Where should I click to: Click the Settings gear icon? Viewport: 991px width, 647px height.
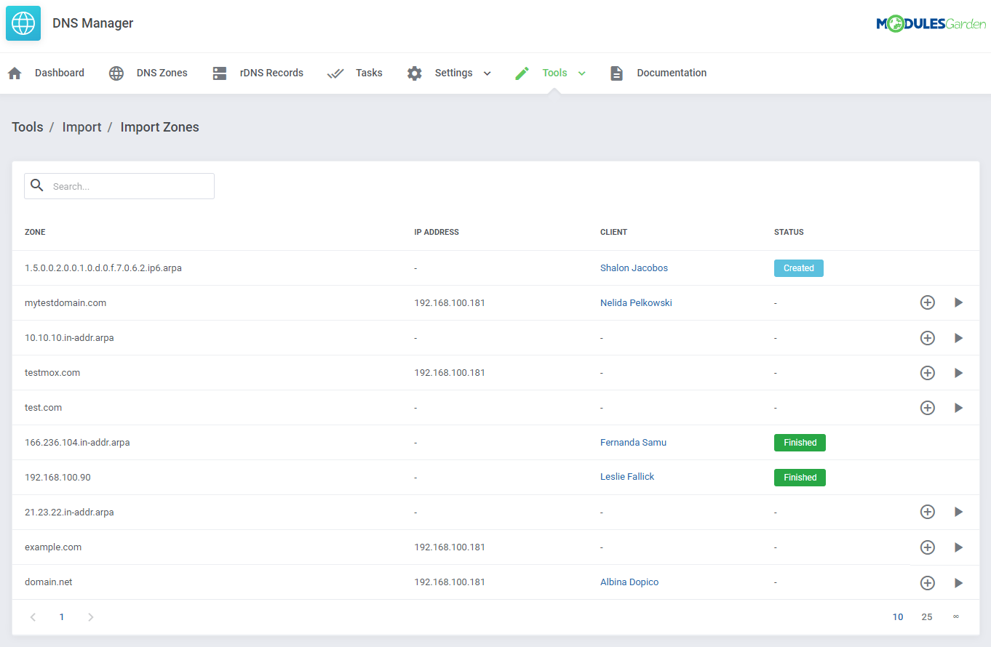(414, 73)
